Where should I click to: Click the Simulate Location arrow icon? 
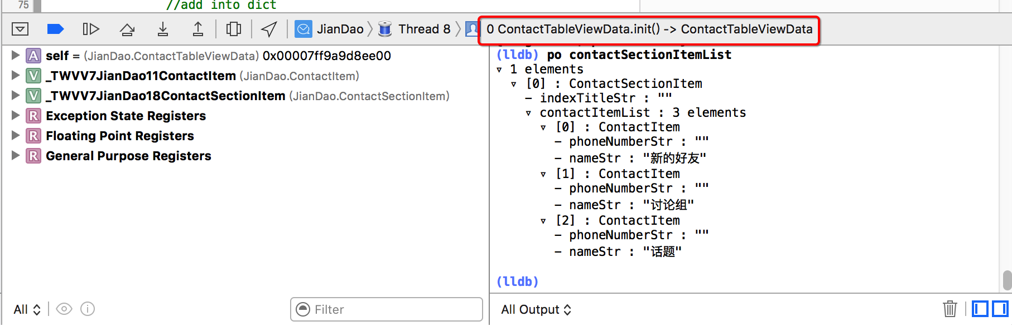pyautogui.click(x=269, y=29)
